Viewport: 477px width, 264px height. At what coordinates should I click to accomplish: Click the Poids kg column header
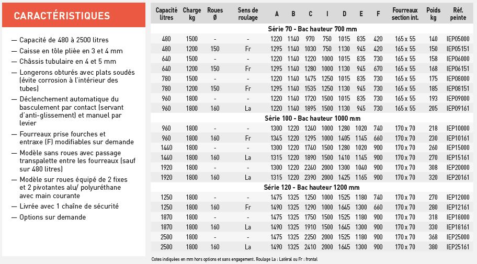[433, 14]
